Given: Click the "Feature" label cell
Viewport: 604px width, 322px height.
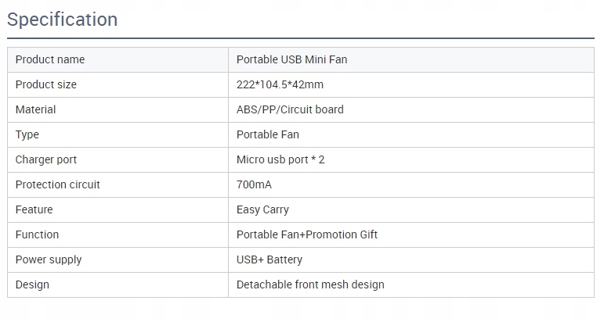Looking at the screenshot, I should pos(34,209).
